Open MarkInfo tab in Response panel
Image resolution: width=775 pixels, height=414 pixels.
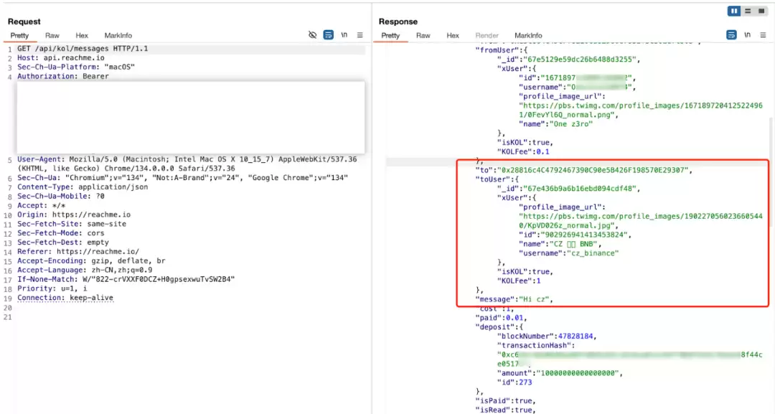tap(528, 36)
